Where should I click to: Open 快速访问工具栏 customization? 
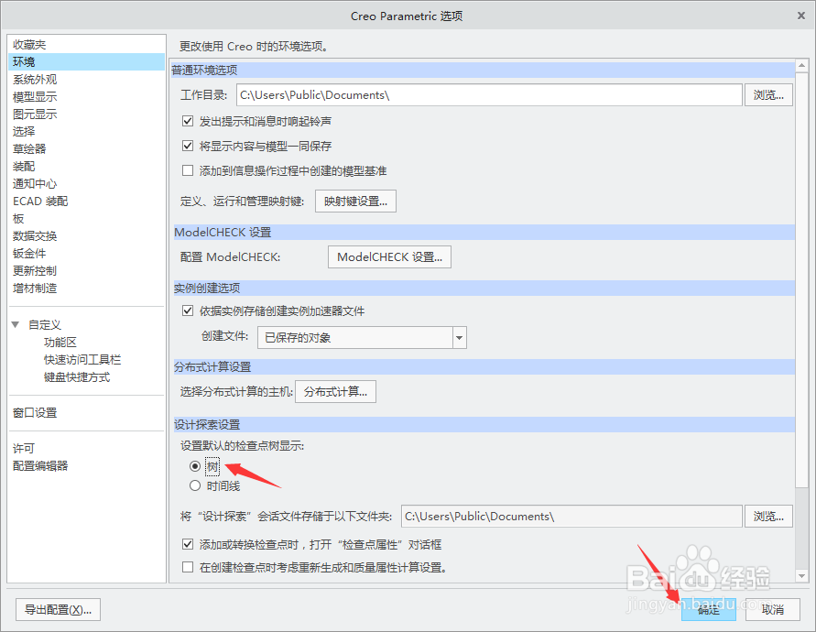(x=82, y=360)
